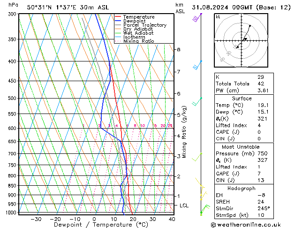Click the 'kt' label in the hodograph
Viewport: 295px width, 228px height.
coord(218,17)
